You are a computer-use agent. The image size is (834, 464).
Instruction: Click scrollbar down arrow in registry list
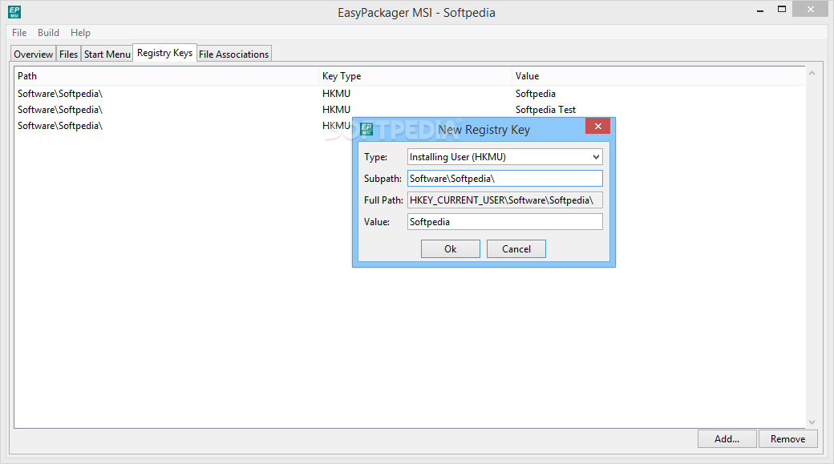[x=812, y=422]
